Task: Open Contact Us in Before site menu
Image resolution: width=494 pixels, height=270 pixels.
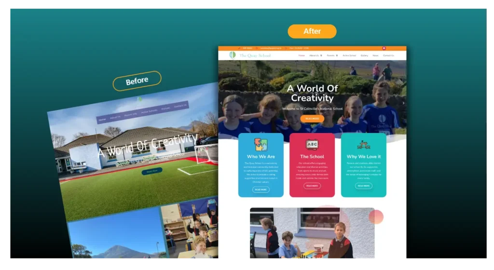Action: coord(180,106)
